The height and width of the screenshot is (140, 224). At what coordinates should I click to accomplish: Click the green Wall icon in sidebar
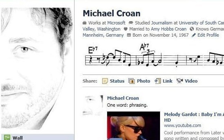click(x=7, y=138)
